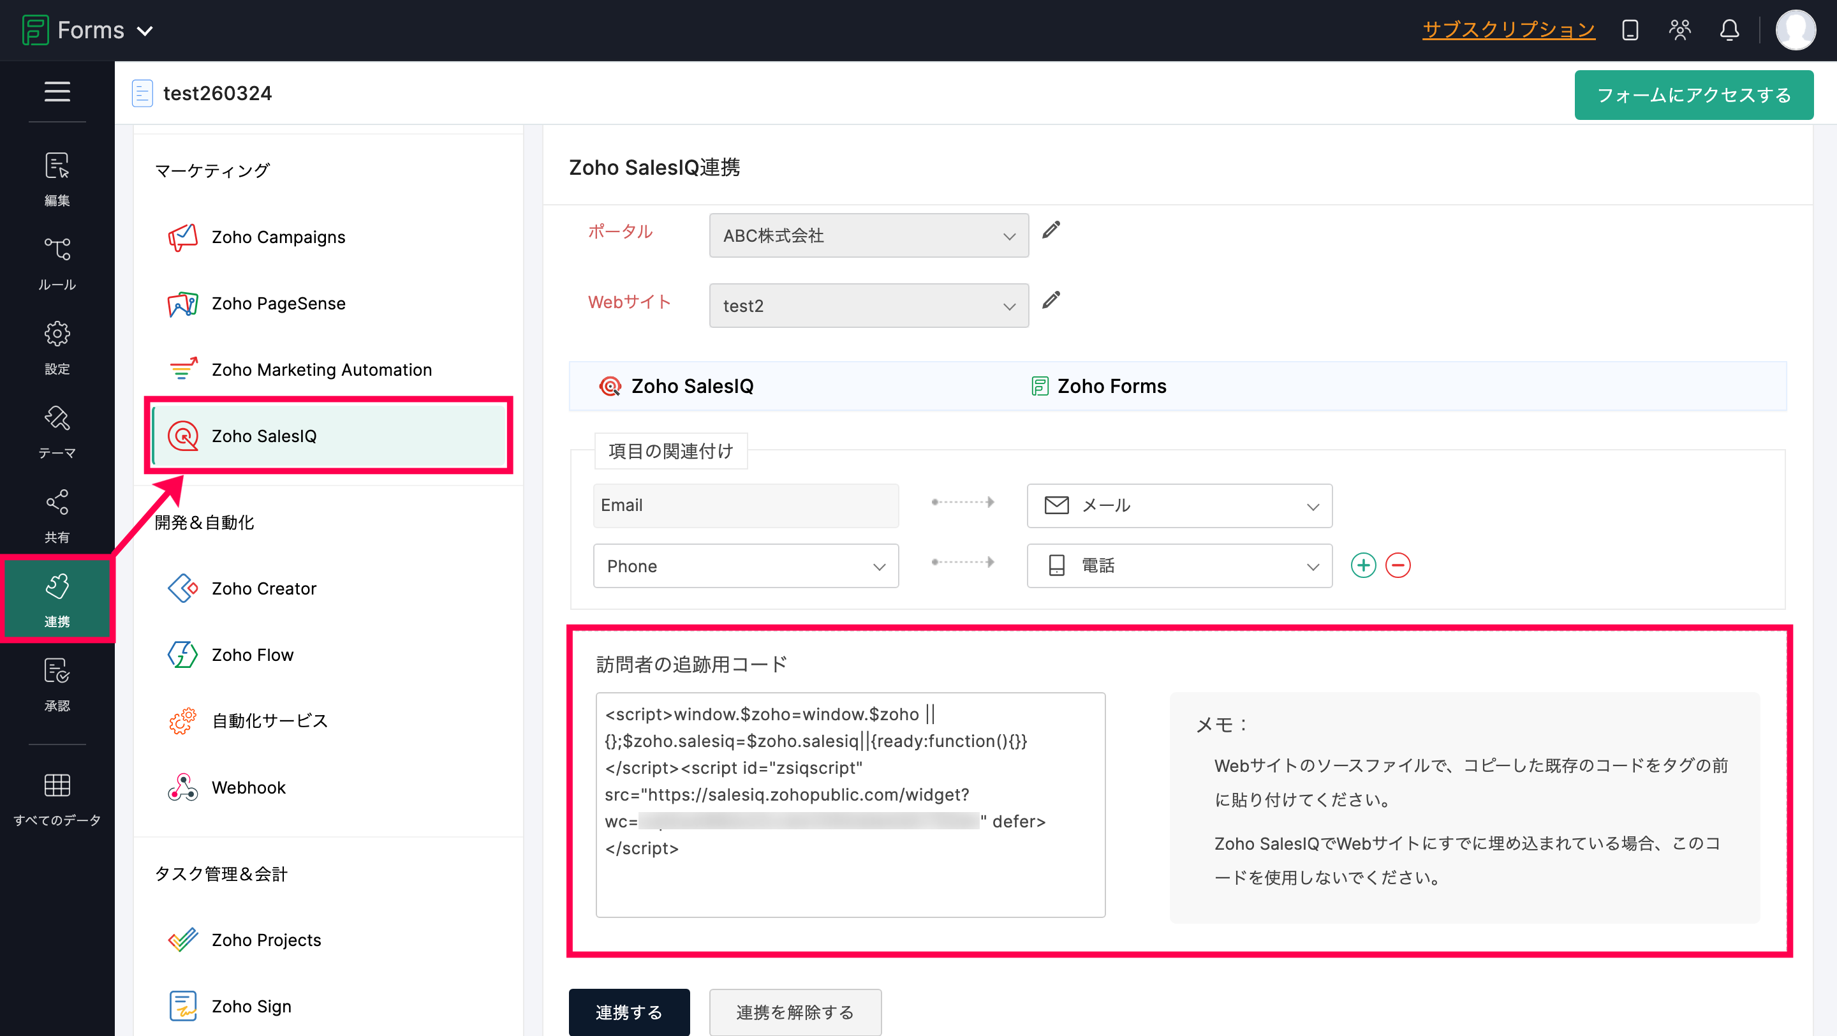Select Webhook in the integrations list
1837x1036 pixels.
click(248, 787)
